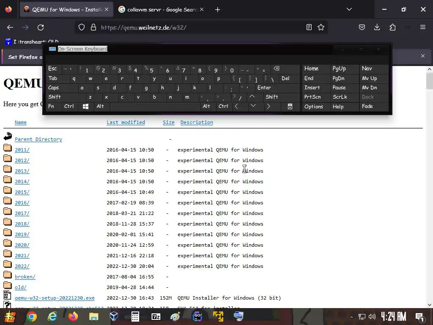Click the Windows key on On-Screen Keyboard

coord(85,106)
